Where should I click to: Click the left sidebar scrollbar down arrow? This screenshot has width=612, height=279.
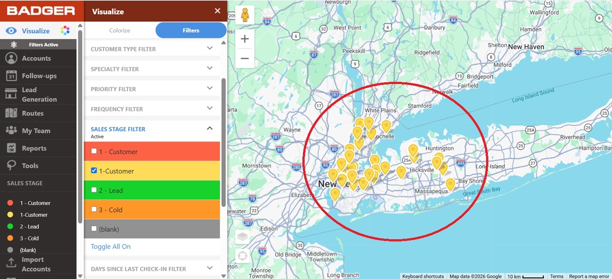pos(80,276)
